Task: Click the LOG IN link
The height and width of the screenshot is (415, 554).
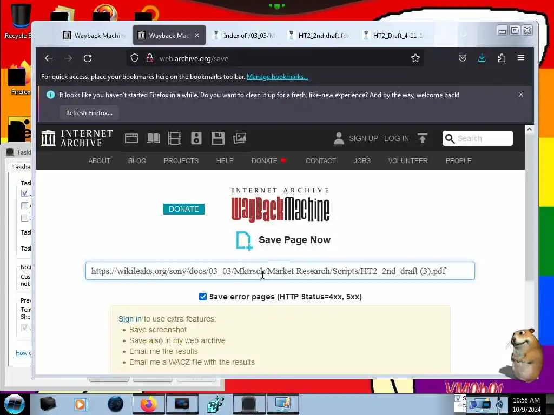Action: click(397, 138)
